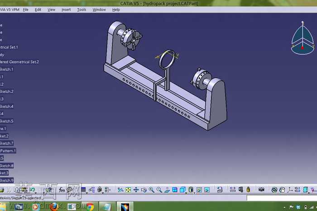
Task: Open the Tools menu
Action: (82, 10)
